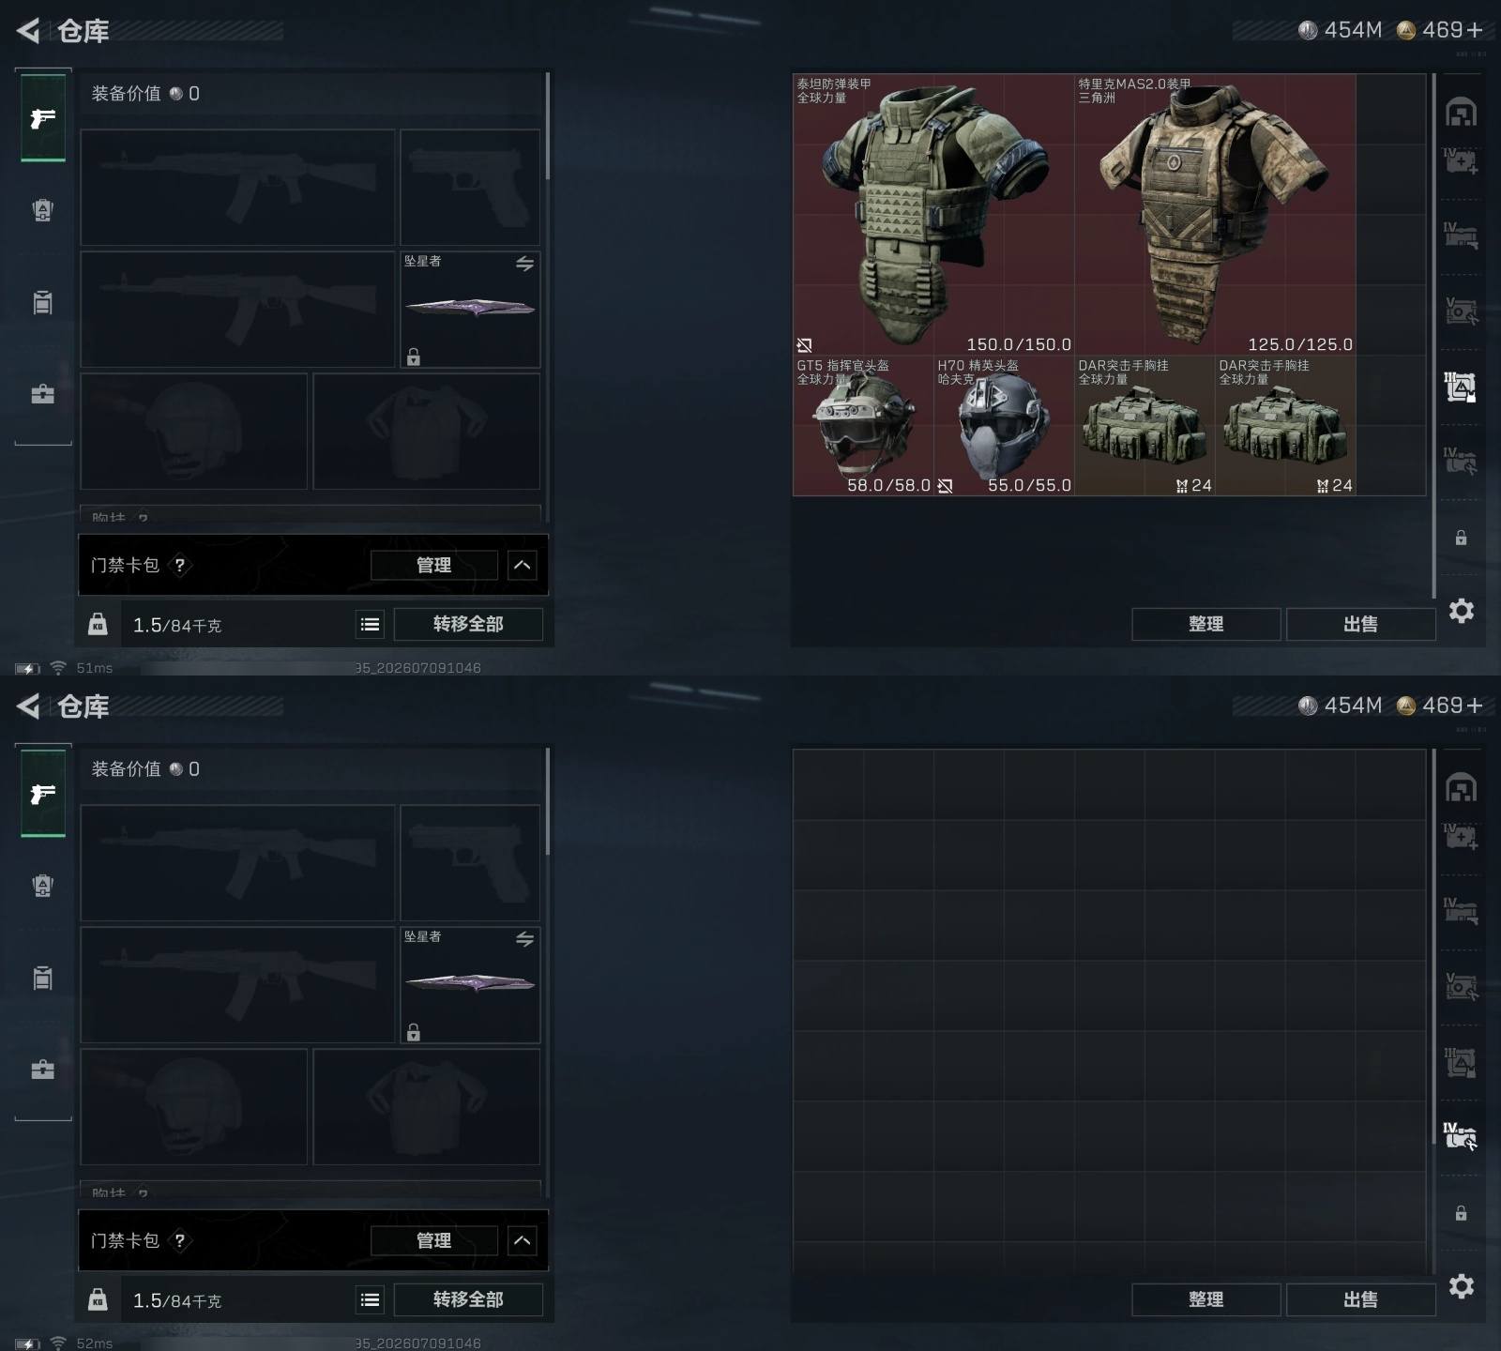Open the main stash tab in upper screen

[x=1461, y=114]
